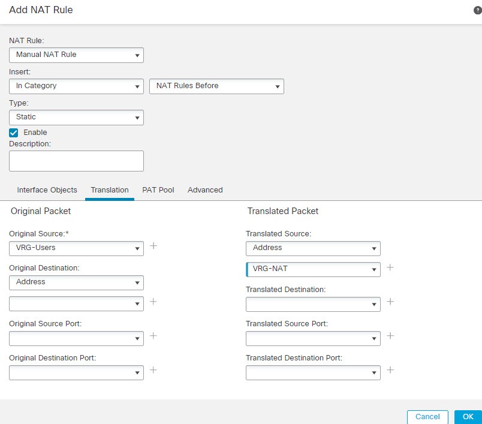Viewport: 482px width, 424px height.
Task: Click Cancel to dismiss the dialog
Action: 427,416
